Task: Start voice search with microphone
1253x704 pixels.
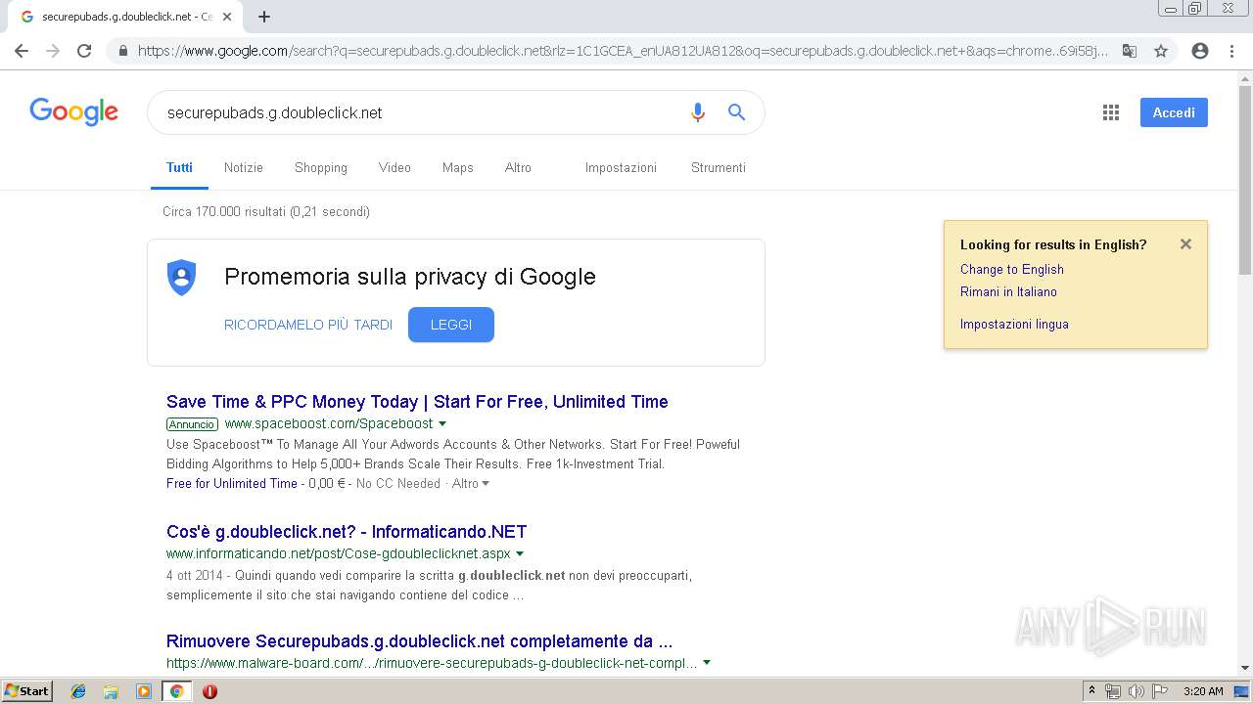Action: pyautogui.click(x=698, y=112)
